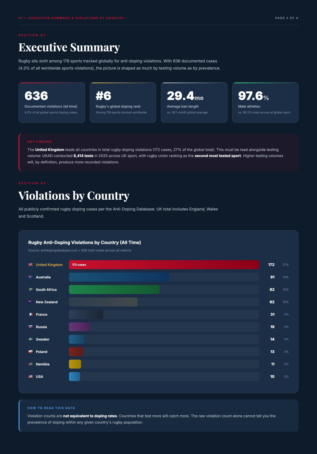317x454 pixels.
Task: Click the 'USA' country label
Action: tap(39, 377)
